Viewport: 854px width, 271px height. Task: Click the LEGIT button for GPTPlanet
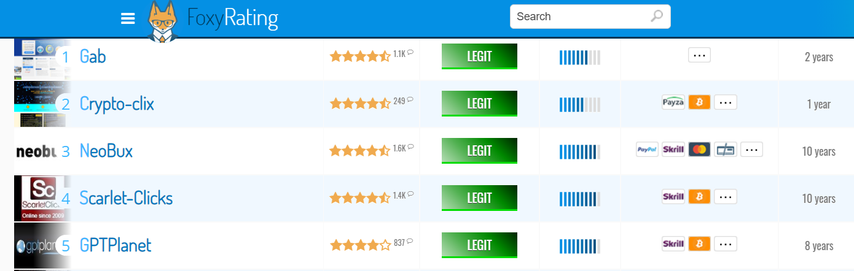coord(479,245)
